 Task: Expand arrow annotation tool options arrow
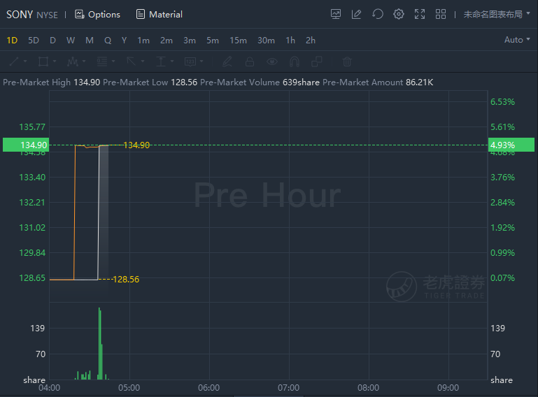click(143, 62)
